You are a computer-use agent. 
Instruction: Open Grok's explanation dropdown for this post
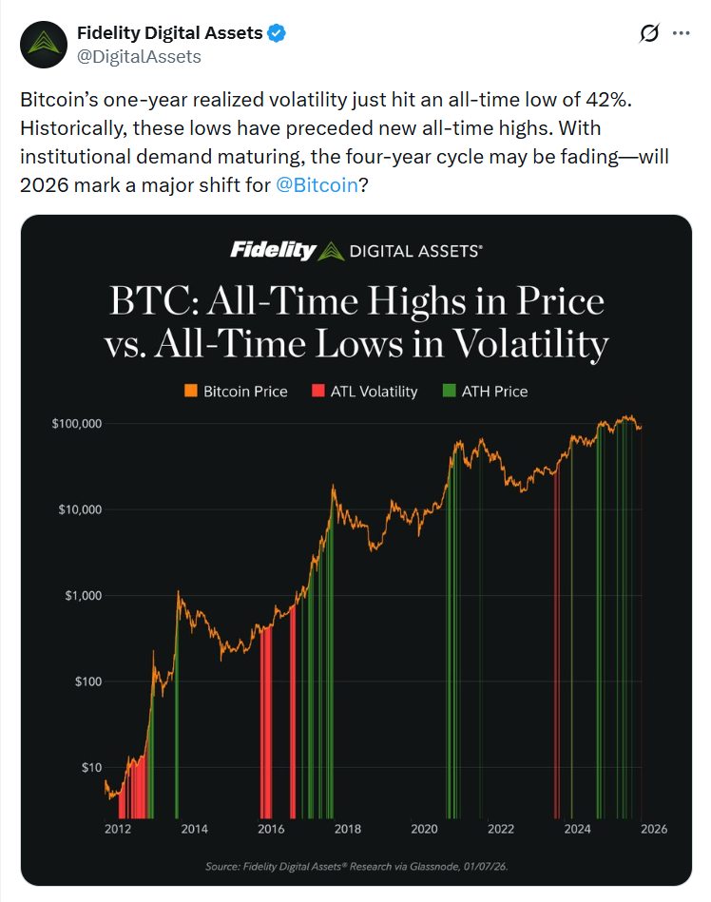coord(649,32)
